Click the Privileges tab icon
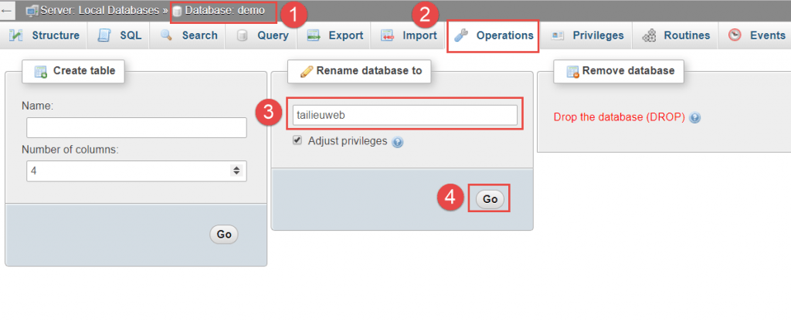 [558, 35]
